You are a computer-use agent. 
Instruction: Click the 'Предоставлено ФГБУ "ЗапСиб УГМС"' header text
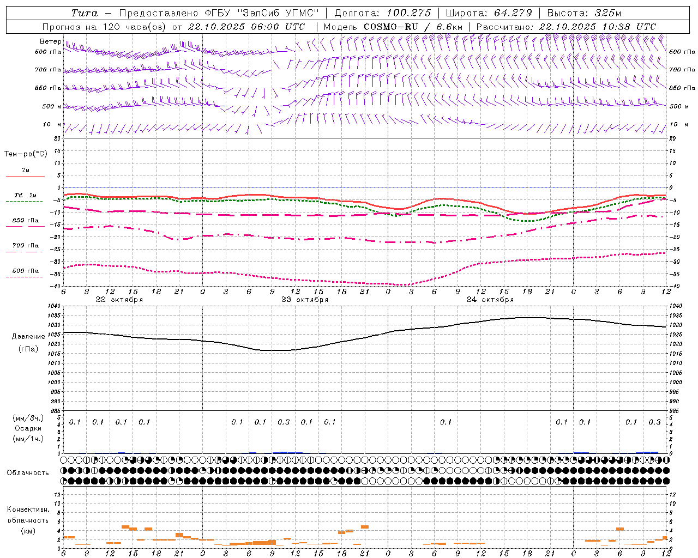(219, 13)
